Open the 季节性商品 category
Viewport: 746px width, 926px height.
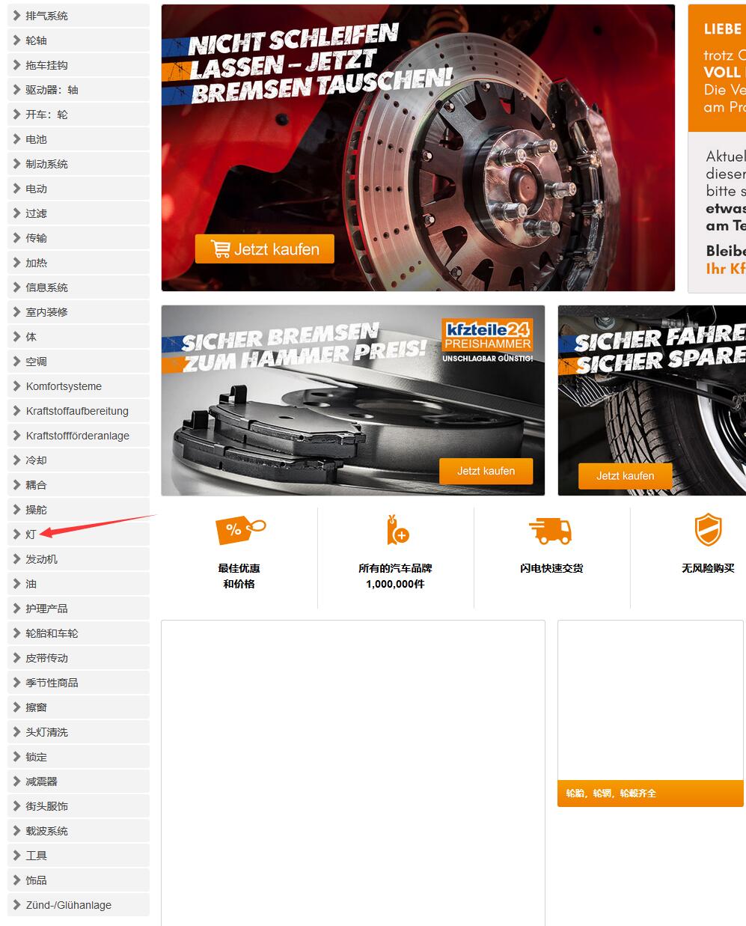click(78, 683)
